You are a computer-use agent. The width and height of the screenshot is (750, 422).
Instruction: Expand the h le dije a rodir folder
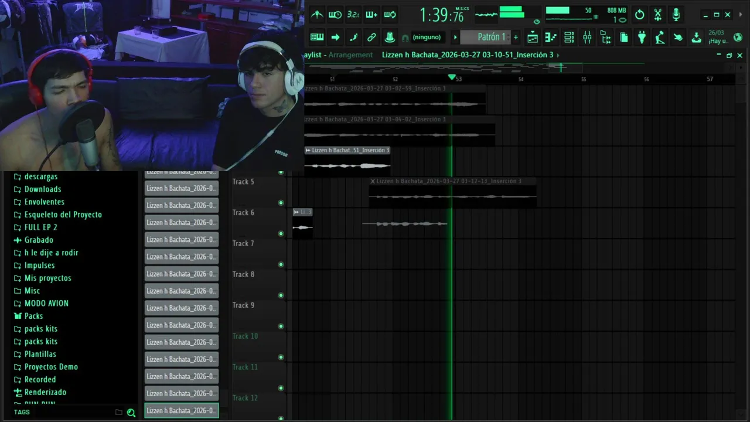[x=52, y=253]
